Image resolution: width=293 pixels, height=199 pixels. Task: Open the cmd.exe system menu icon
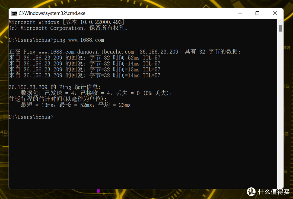[x=14, y=13]
